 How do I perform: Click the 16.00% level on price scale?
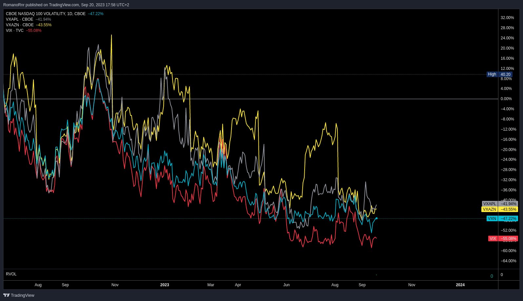507,58
